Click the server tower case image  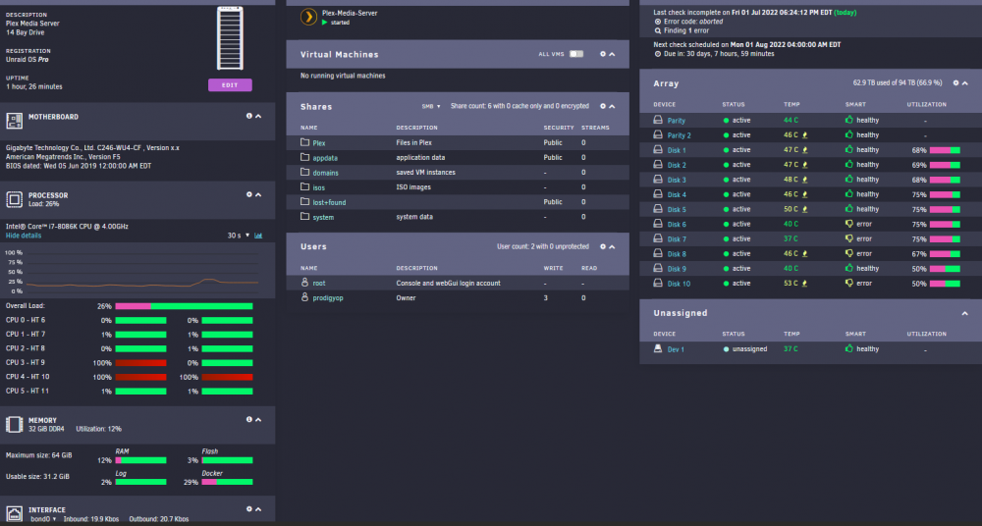point(230,38)
